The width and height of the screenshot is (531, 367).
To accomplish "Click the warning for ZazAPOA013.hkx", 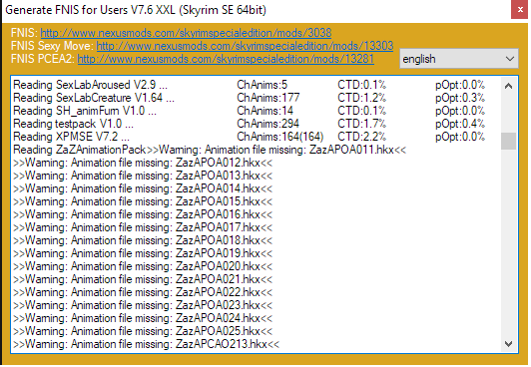I will (143, 176).
